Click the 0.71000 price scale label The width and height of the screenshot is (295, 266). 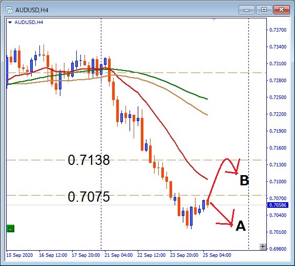(x=278, y=181)
